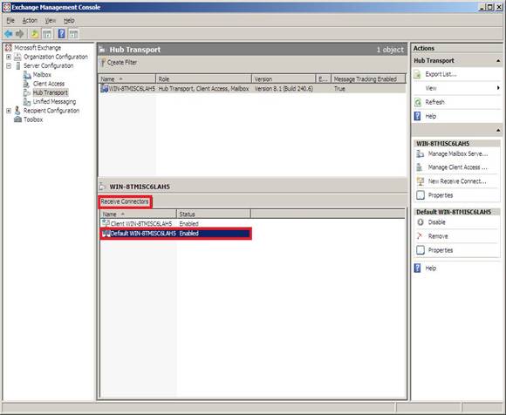Open the View menu
The image size is (506, 415).
50,21
